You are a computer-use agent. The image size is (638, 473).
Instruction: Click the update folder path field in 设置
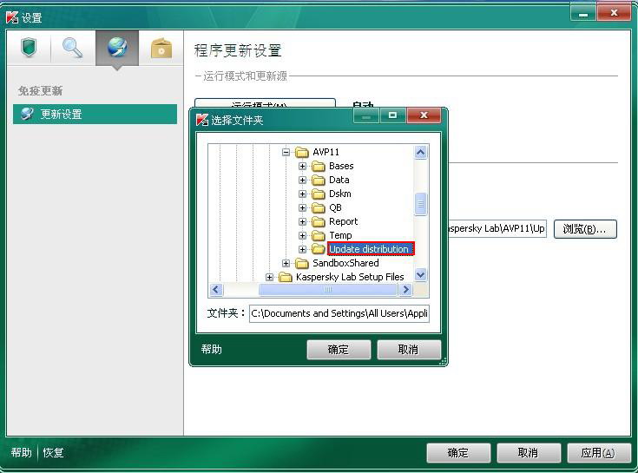pos(497,228)
